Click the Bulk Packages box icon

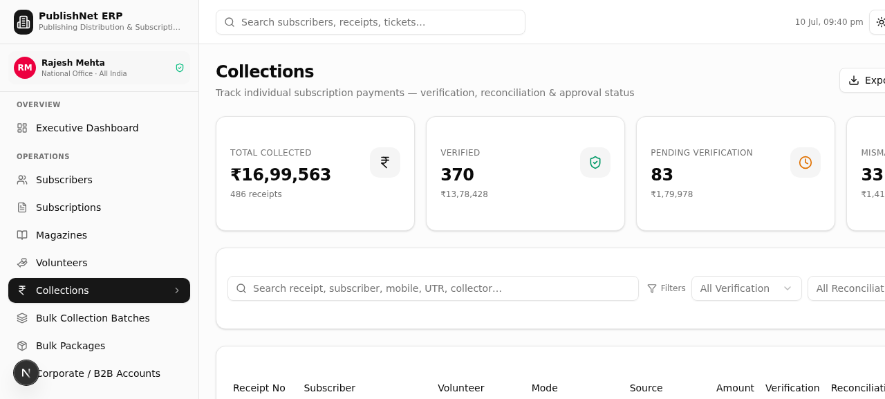pyautogui.click(x=22, y=346)
